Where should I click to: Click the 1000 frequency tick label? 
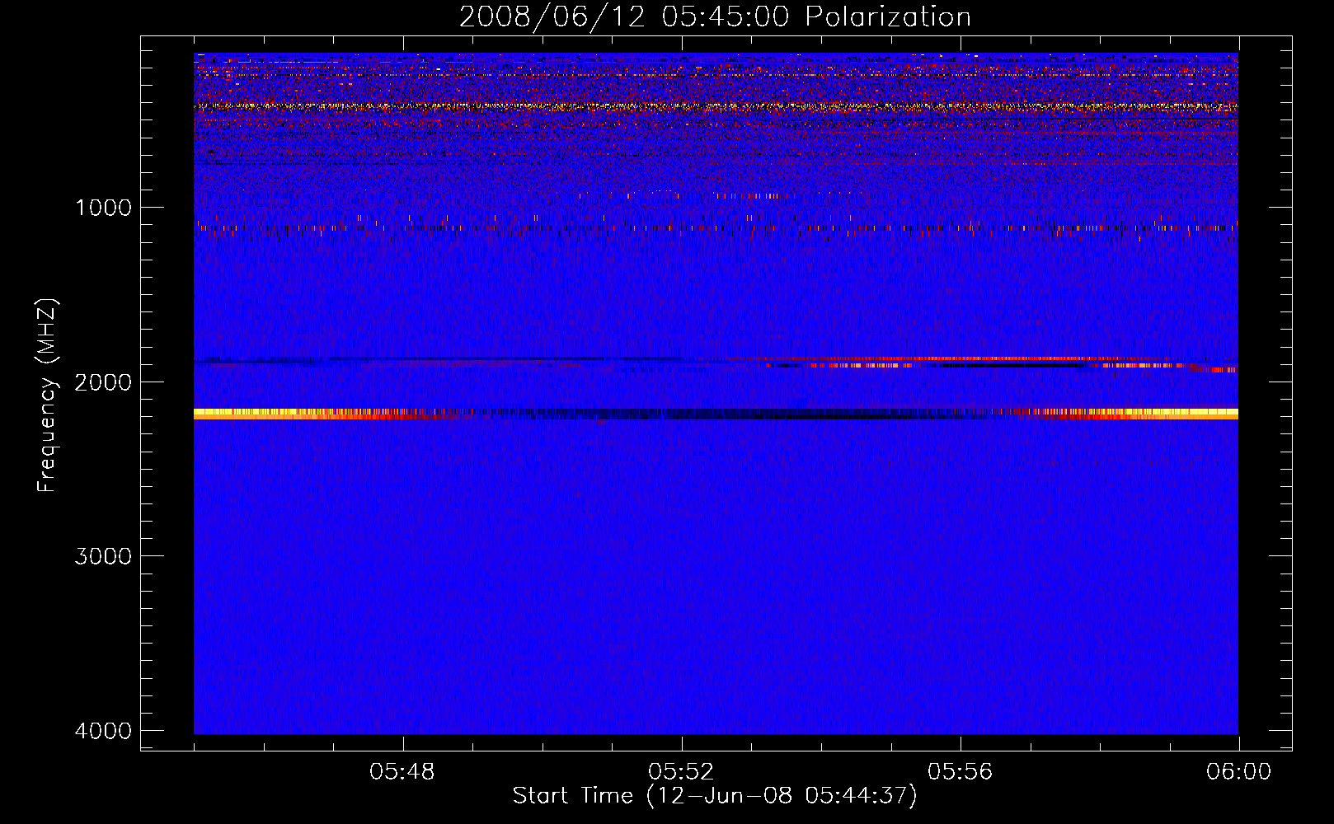point(103,208)
